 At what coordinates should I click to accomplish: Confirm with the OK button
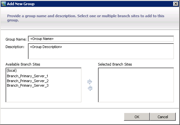click(x=137, y=117)
